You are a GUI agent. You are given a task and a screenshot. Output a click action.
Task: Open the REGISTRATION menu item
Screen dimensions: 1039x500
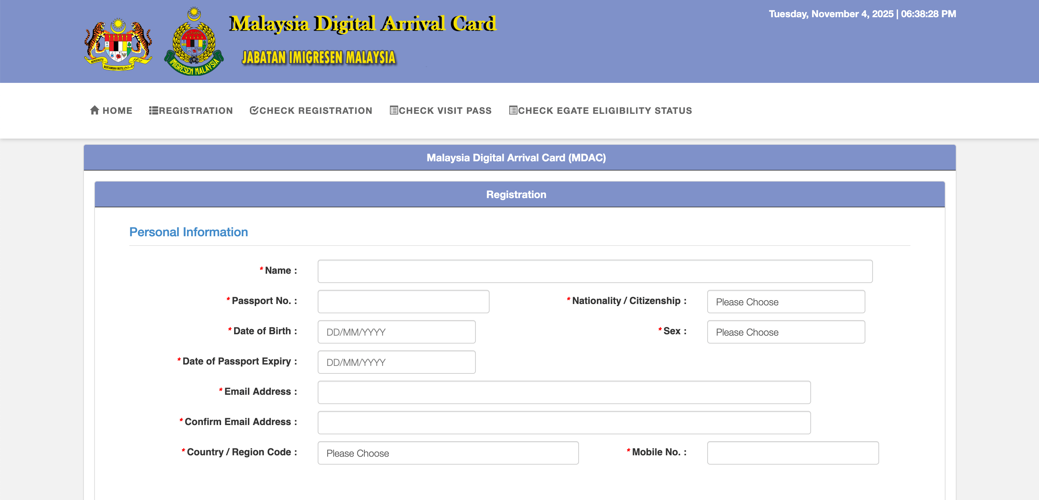(191, 111)
